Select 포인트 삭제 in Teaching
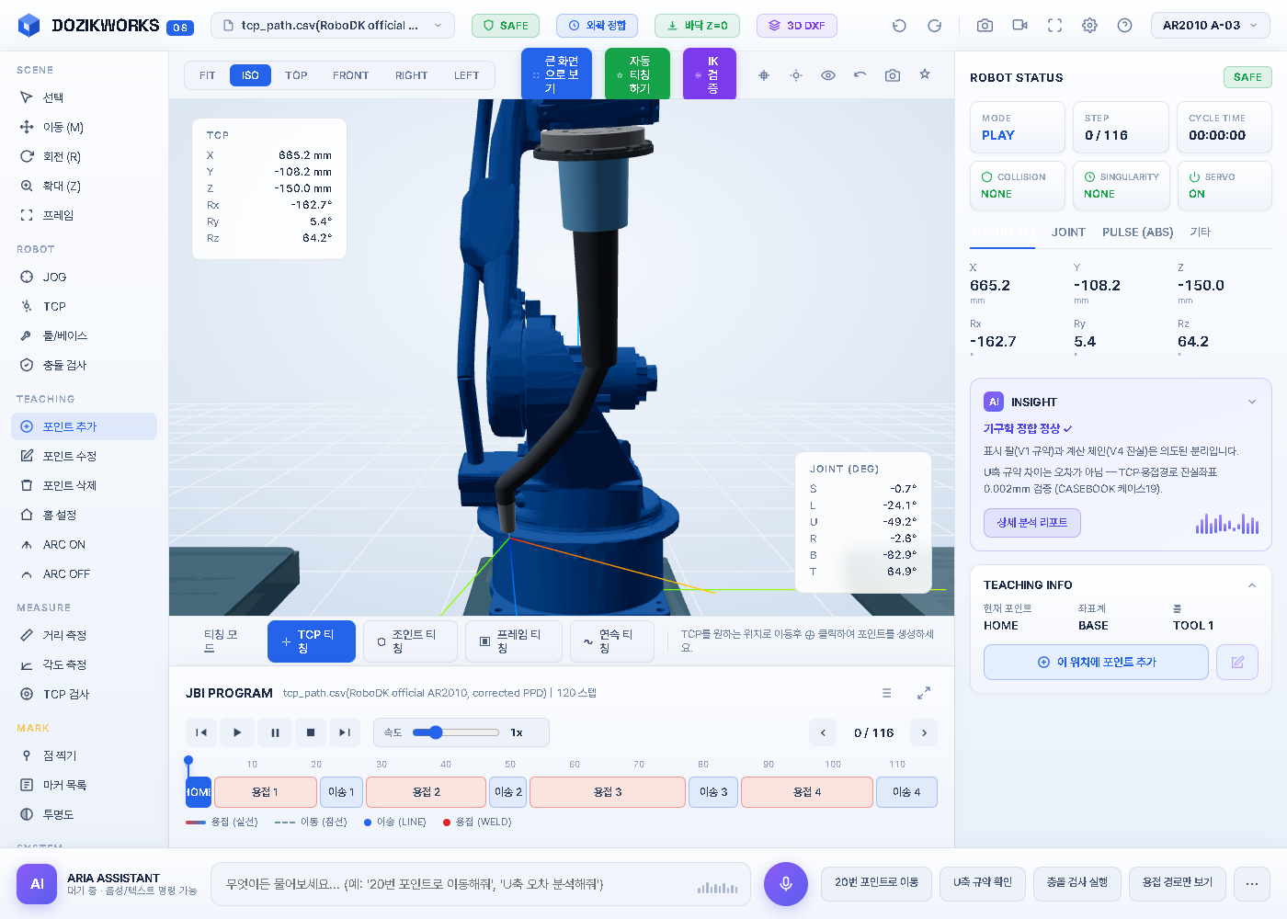The height and width of the screenshot is (919, 1287). click(84, 485)
